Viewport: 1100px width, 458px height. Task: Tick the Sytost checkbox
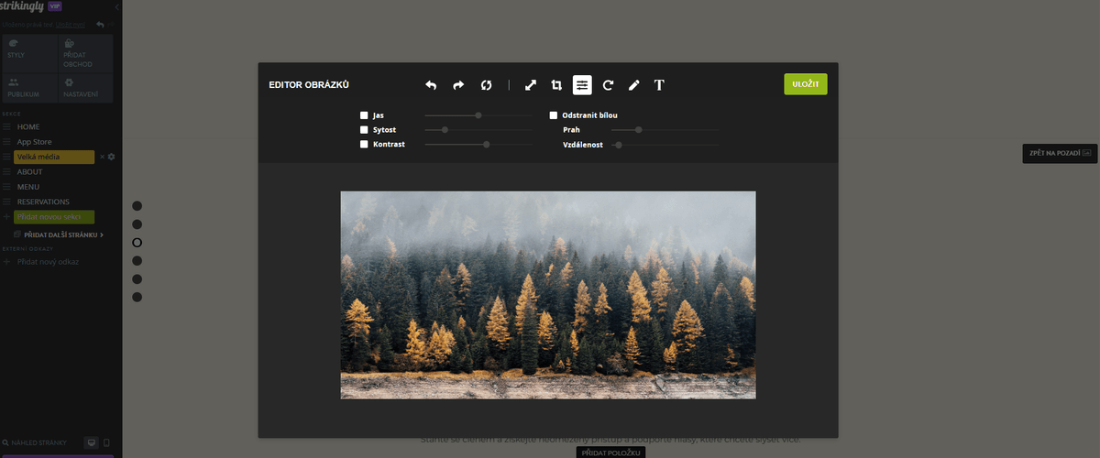(364, 130)
